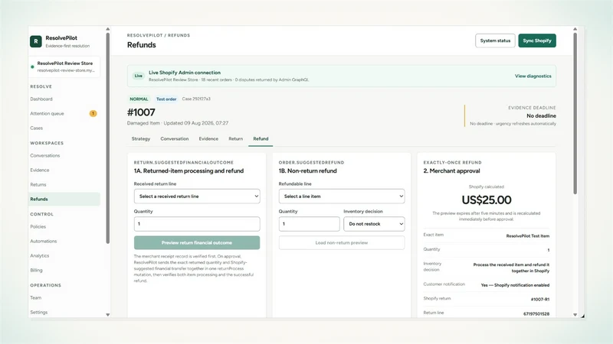The width and height of the screenshot is (613, 344).
Task: Open the Inventory decision dropdown
Action: pos(374,224)
